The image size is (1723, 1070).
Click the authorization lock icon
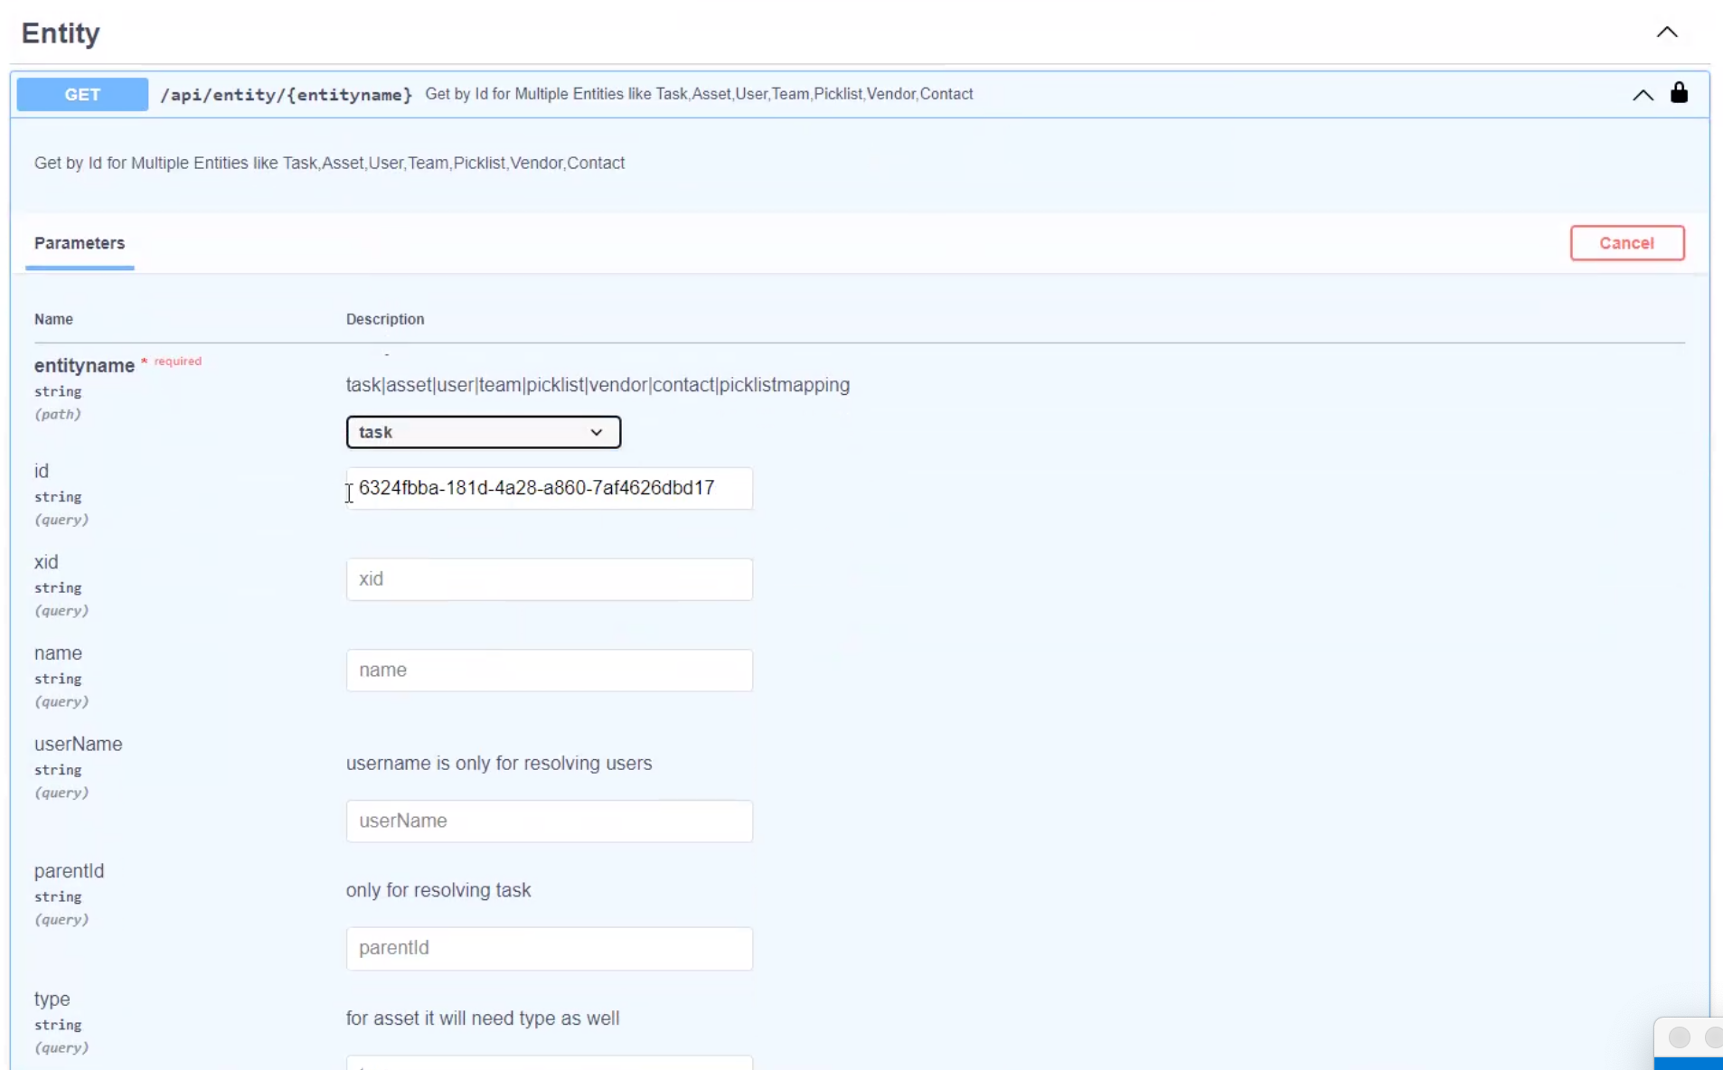[1679, 93]
